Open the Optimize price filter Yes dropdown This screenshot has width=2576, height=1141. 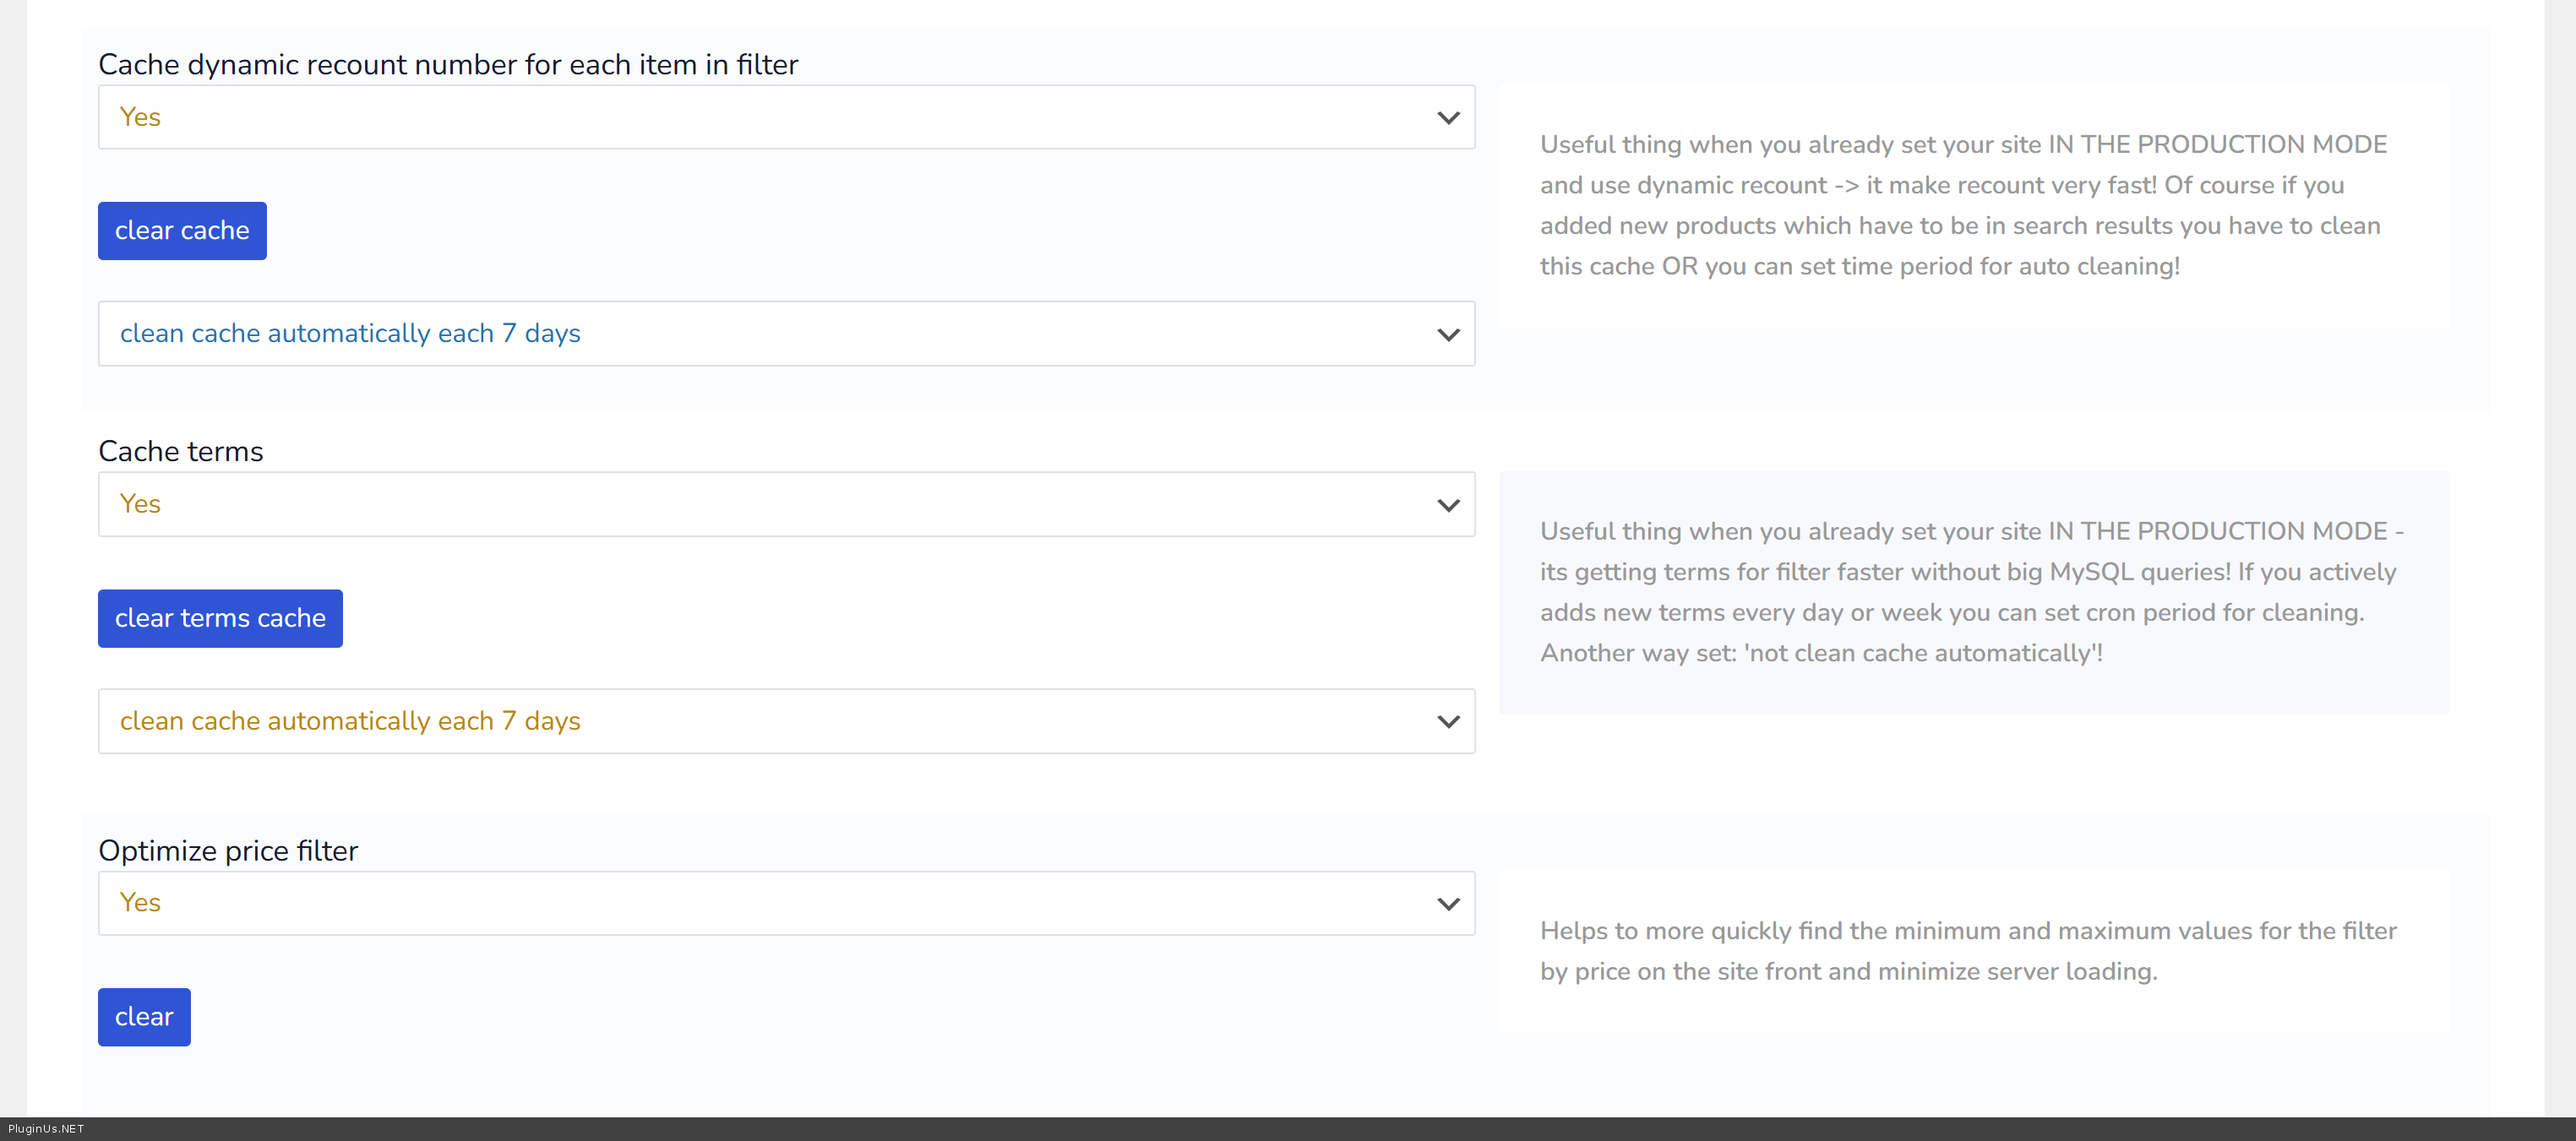coord(786,903)
